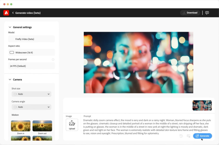Open the Widescreen (16:9) aspect ratio selector

coord(32,52)
